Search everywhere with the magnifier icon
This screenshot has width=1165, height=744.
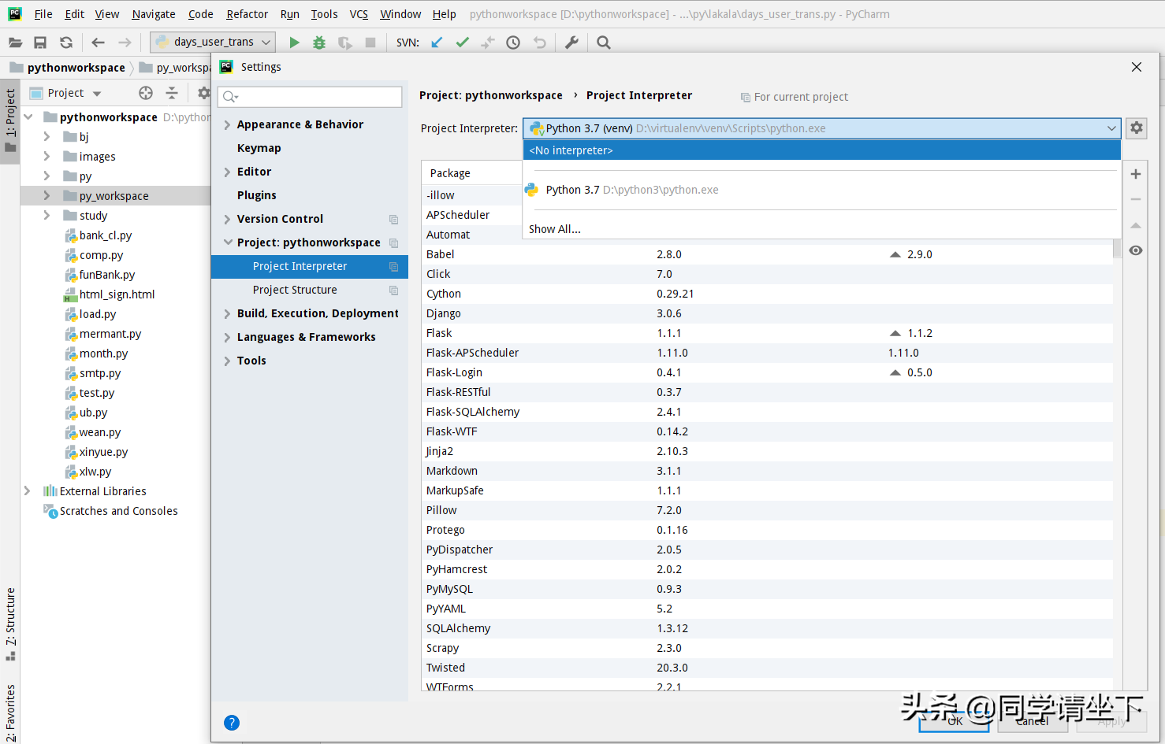point(604,43)
